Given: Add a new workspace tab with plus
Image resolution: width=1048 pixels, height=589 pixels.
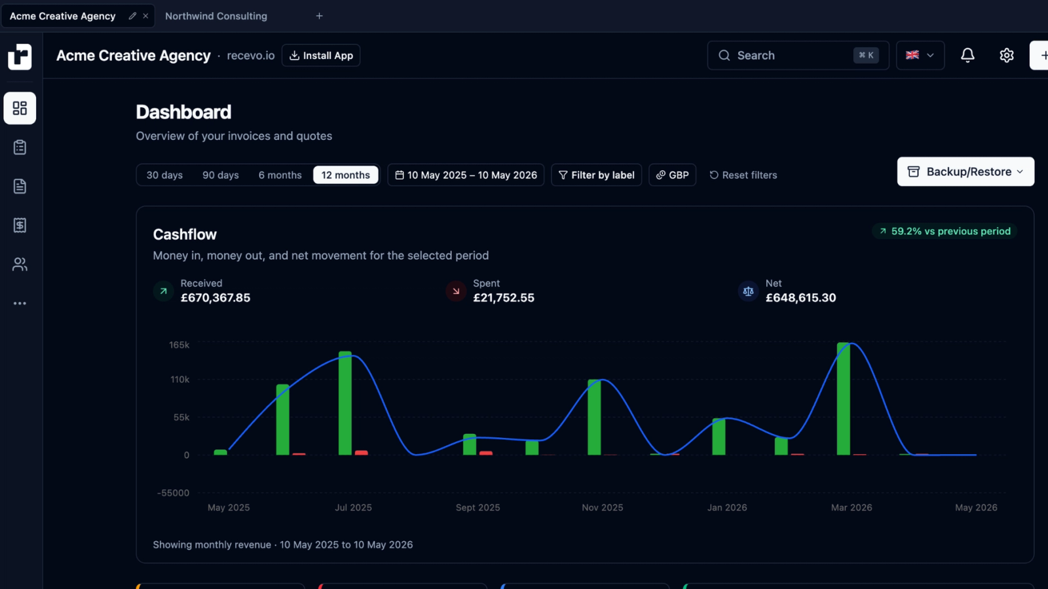Looking at the screenshot, I should point(319,16).
